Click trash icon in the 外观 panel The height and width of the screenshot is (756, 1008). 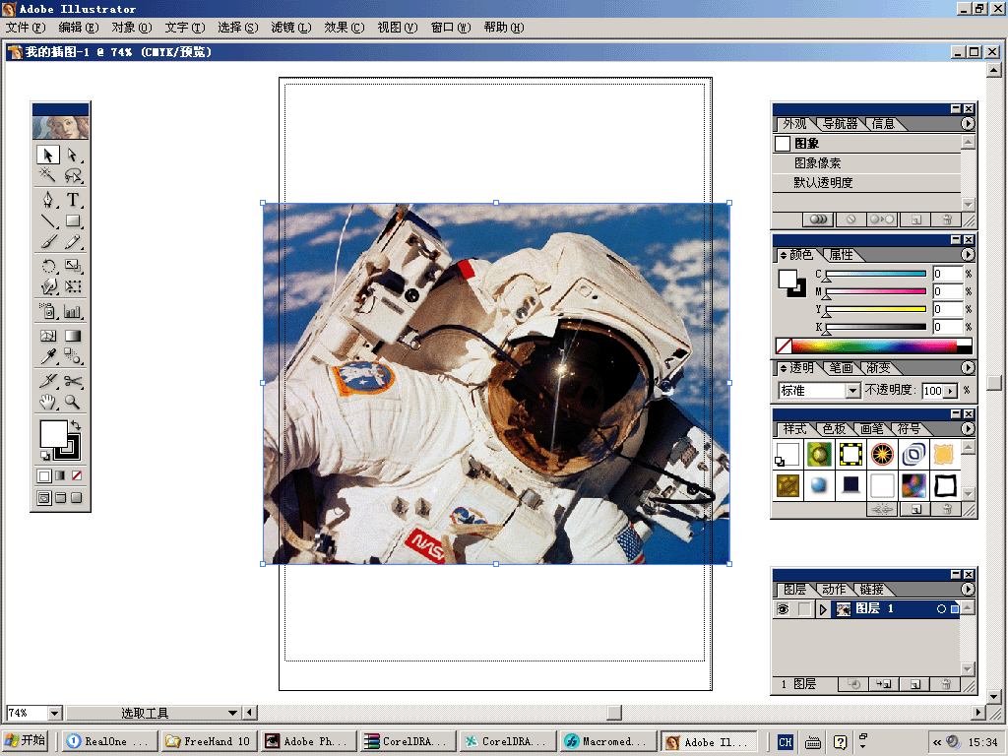(946, 220)
